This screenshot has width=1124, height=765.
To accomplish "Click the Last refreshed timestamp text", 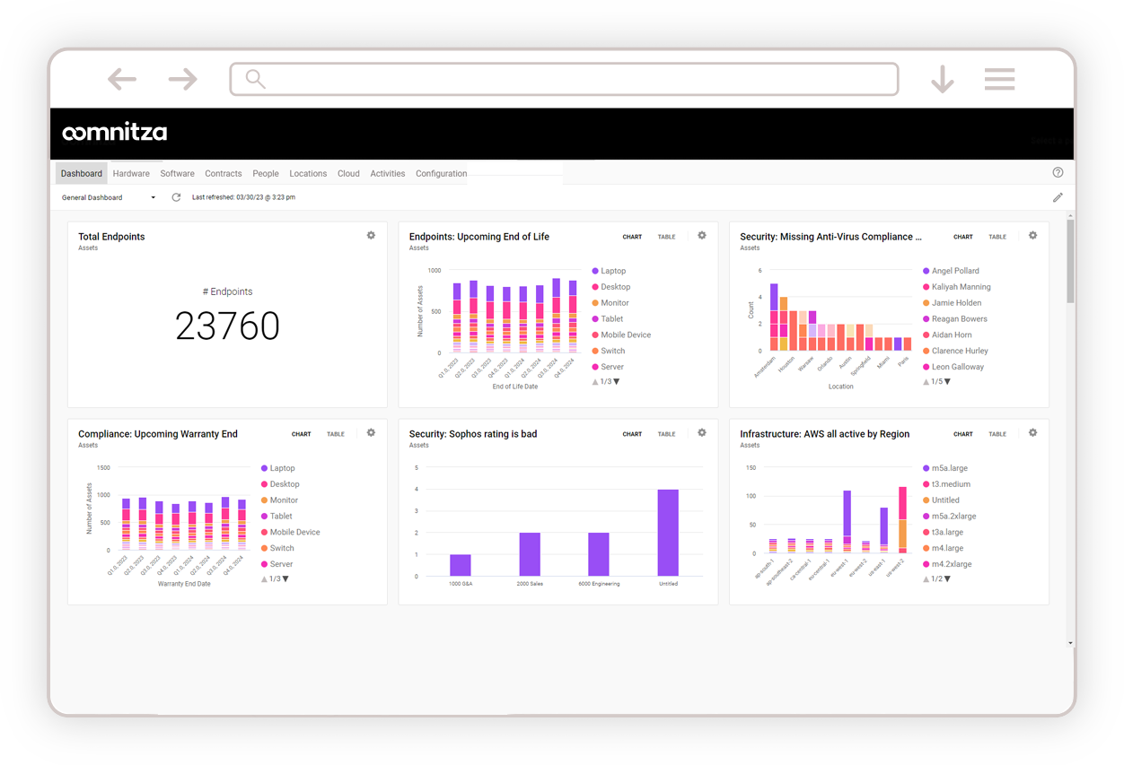I will pyautogui.click(x=243, y=197).
